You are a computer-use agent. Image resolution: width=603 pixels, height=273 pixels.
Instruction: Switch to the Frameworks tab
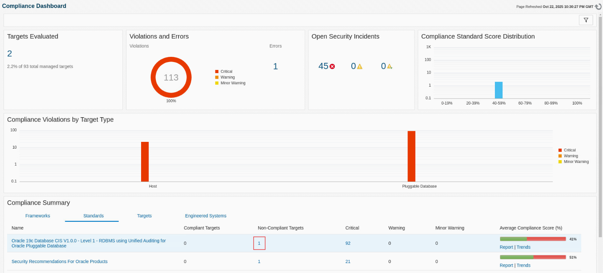(x=38, y=216)
